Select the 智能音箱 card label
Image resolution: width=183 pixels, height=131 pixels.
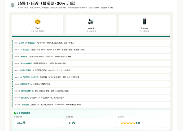(x=91, y=28)
